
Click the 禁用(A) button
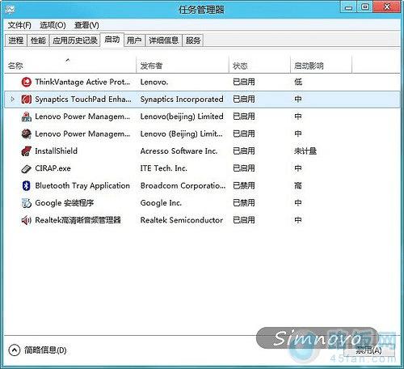tap(368, 350)
